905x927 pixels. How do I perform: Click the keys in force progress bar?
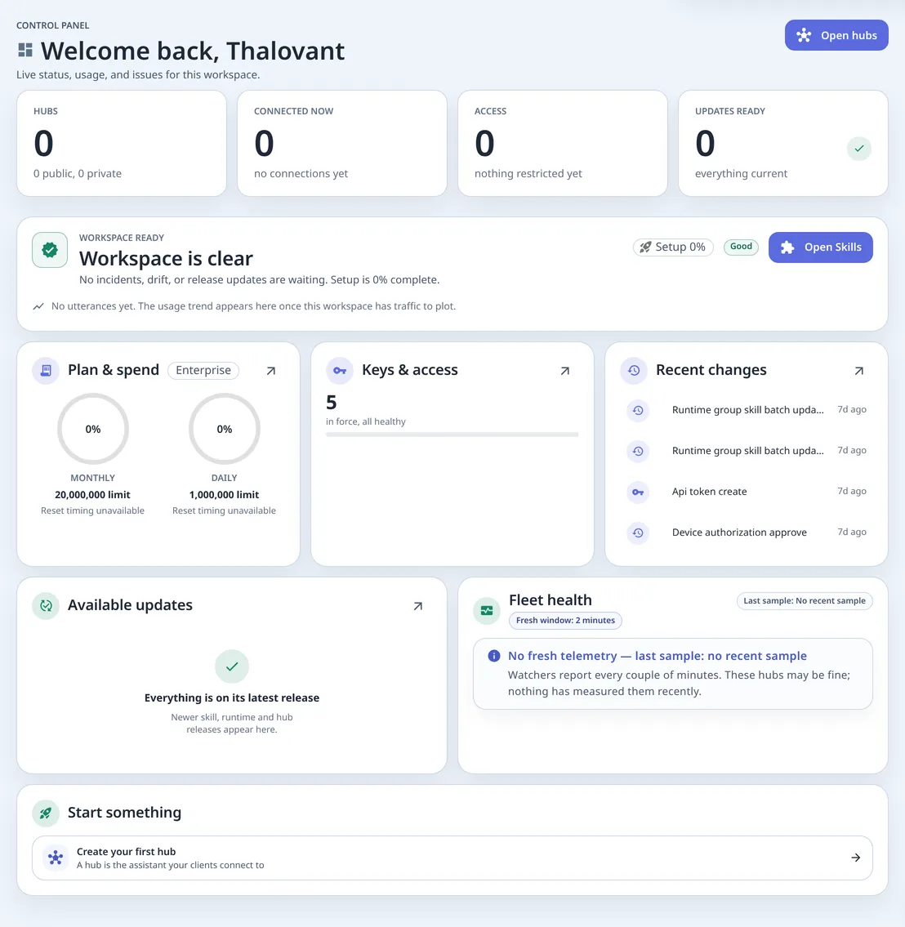point(452,435)
